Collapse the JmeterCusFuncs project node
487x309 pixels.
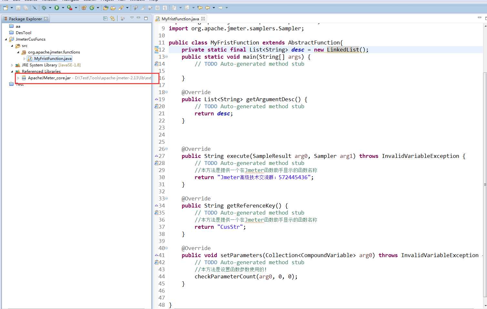click(6, 39)
